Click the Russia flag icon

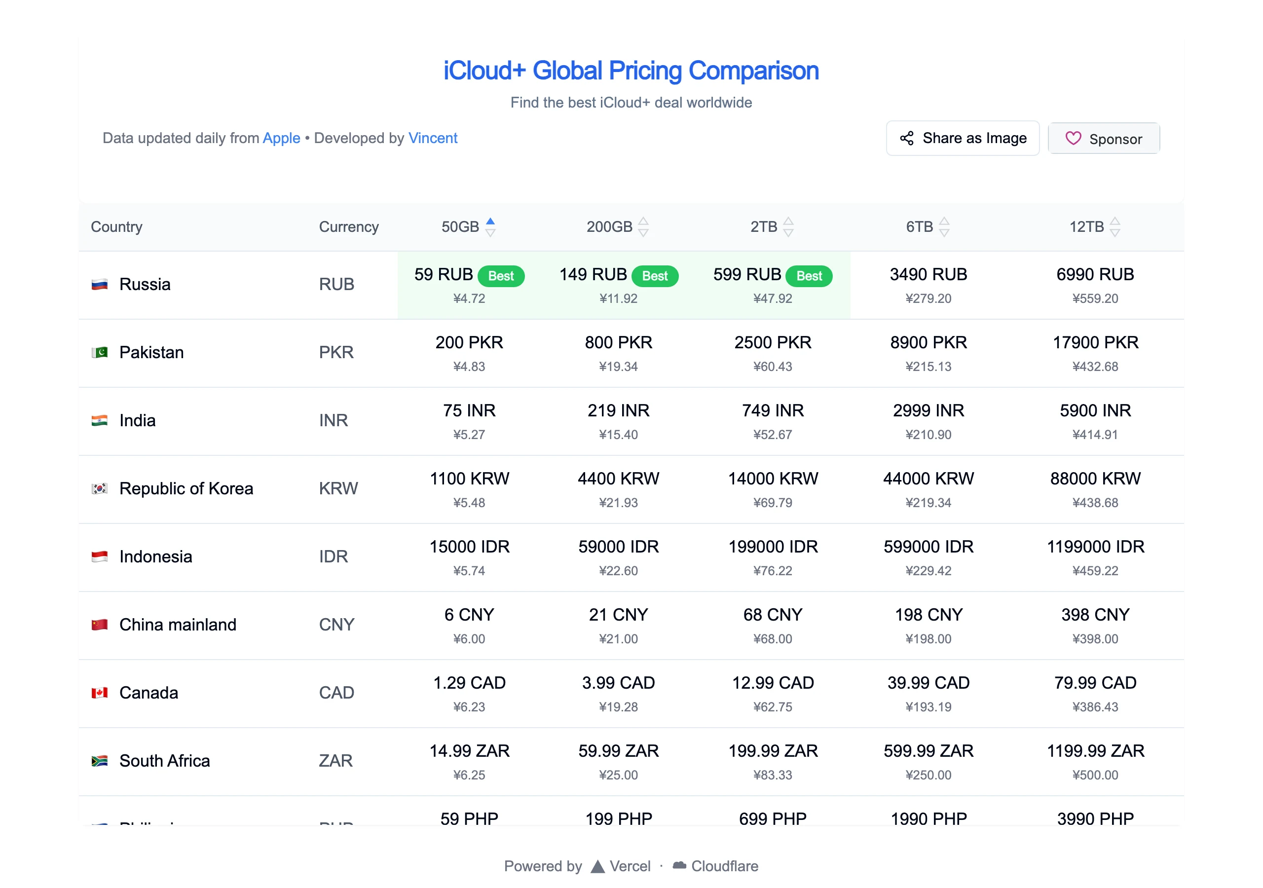click(x=100, y=285)
